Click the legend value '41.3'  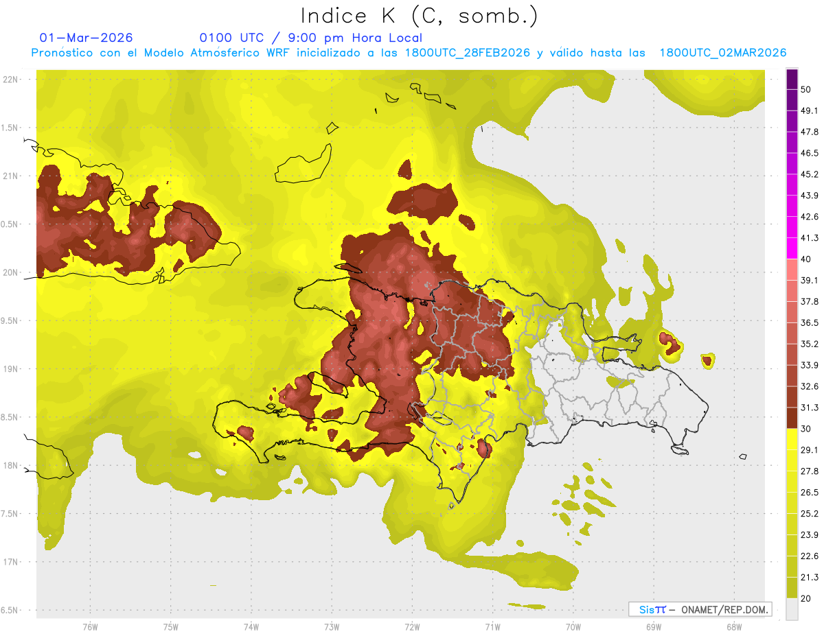[810, 238]
